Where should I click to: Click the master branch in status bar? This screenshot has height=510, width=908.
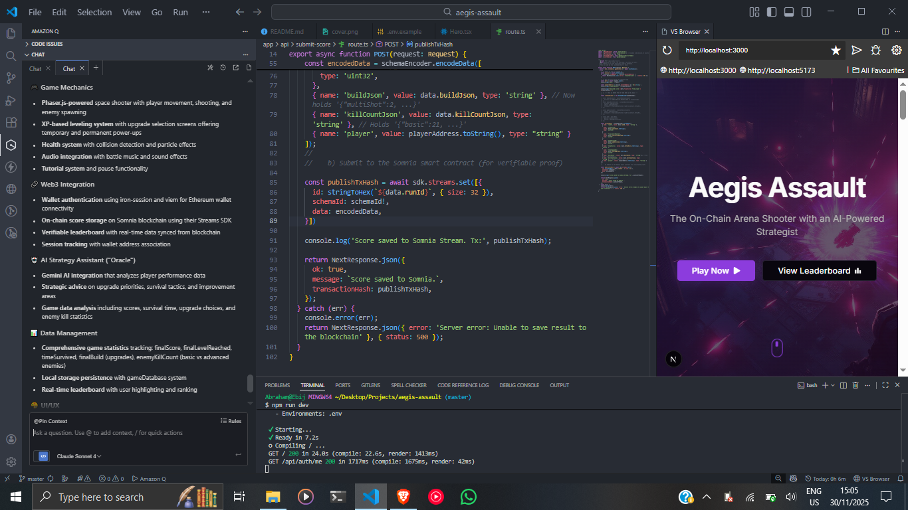(31, 479)
